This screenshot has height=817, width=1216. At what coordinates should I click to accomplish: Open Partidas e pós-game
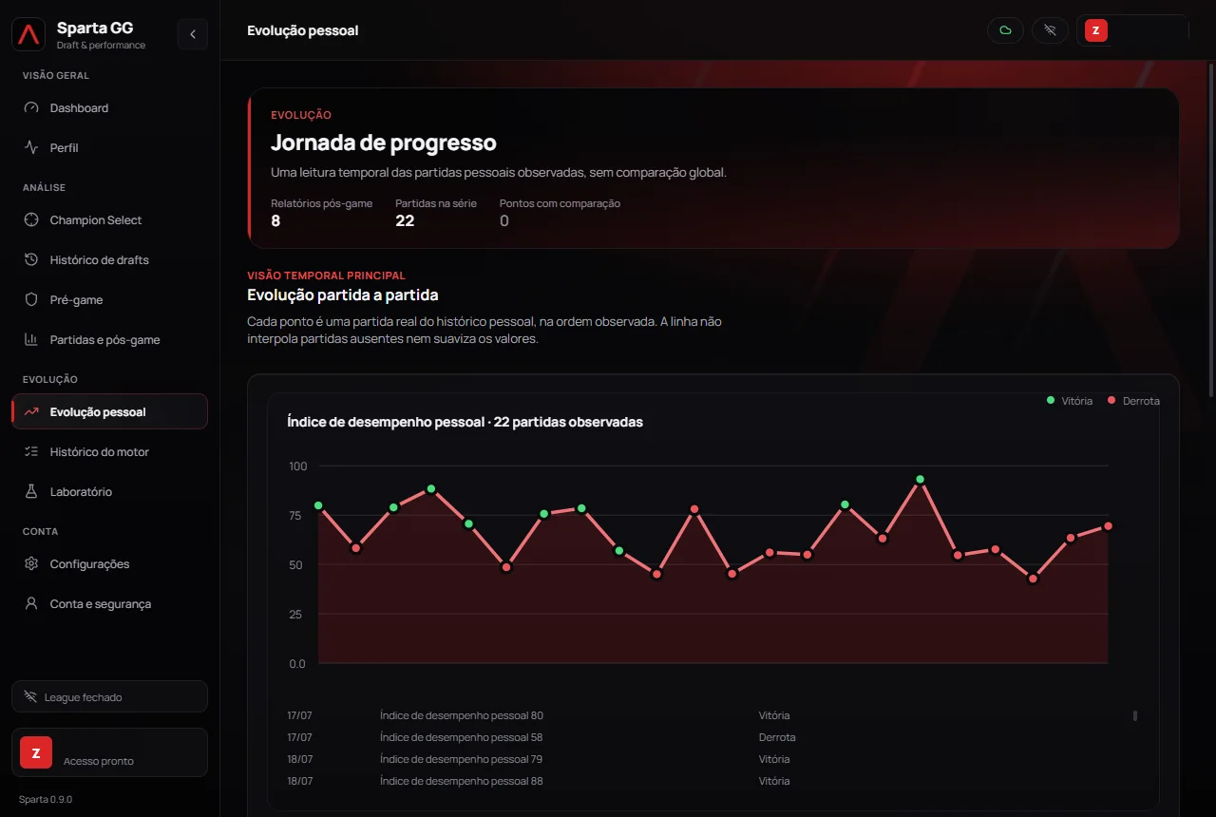pos(109,340)
